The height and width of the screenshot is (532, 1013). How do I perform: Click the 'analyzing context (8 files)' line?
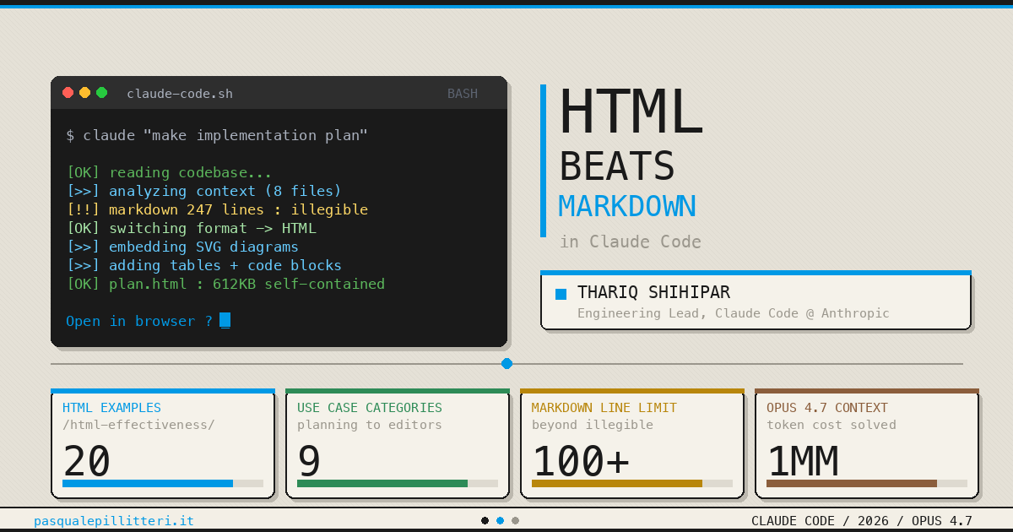225,191
